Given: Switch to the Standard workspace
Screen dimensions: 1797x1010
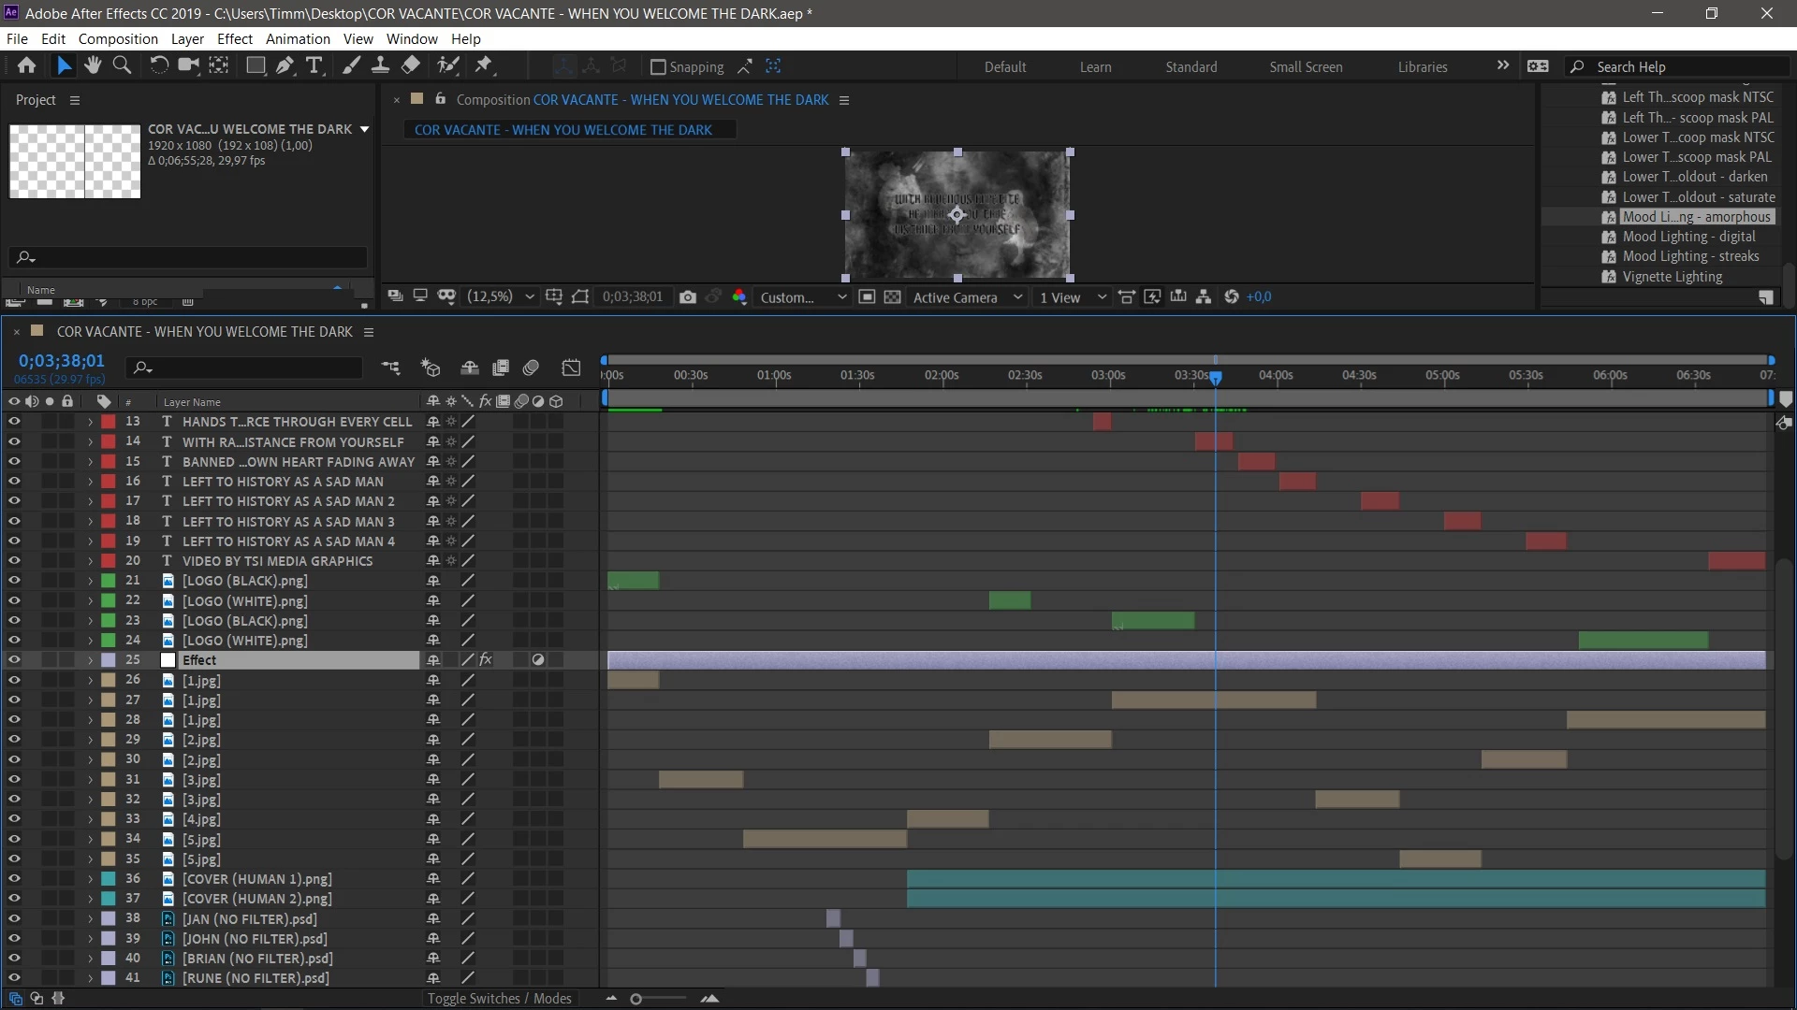Looking at the screenshot, I should (1191, 67).
